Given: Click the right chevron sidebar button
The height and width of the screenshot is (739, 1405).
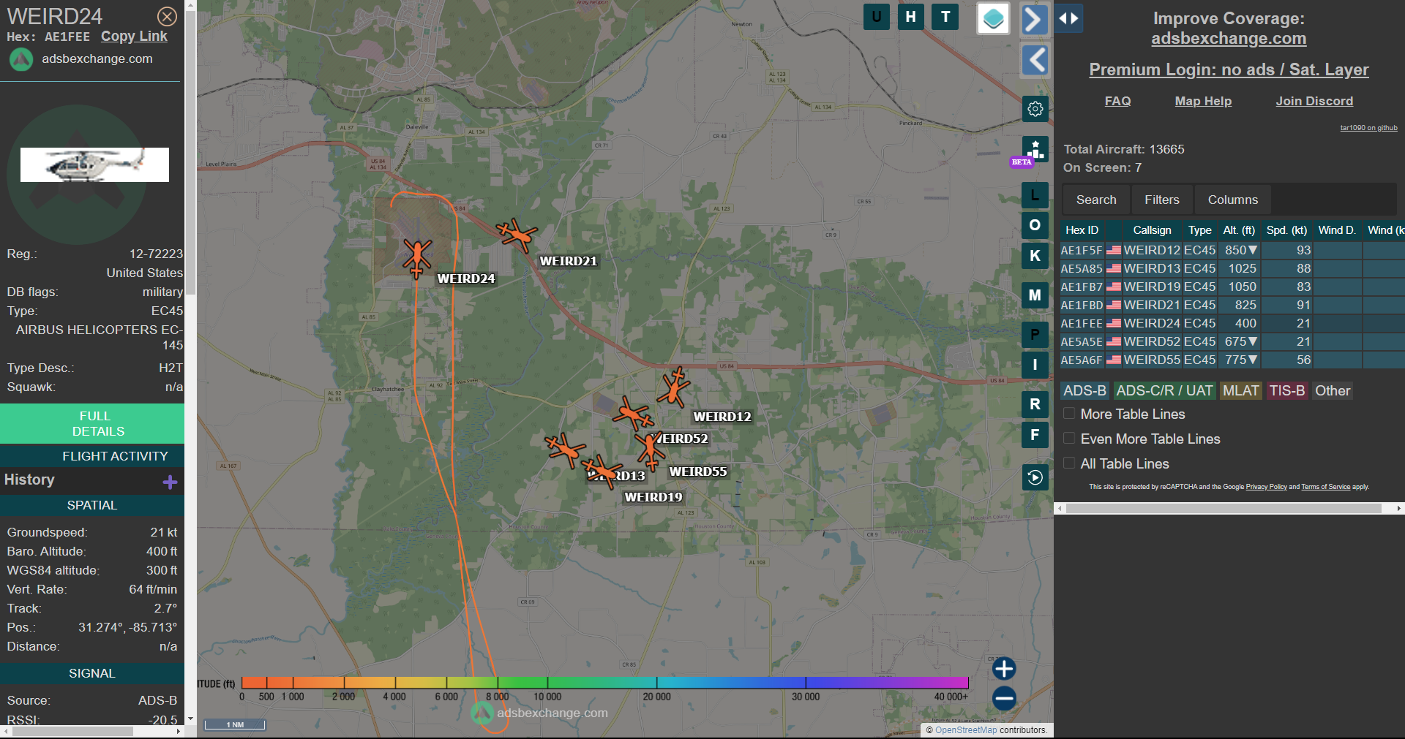Looking at the screenshot, I should point(1035,19).
